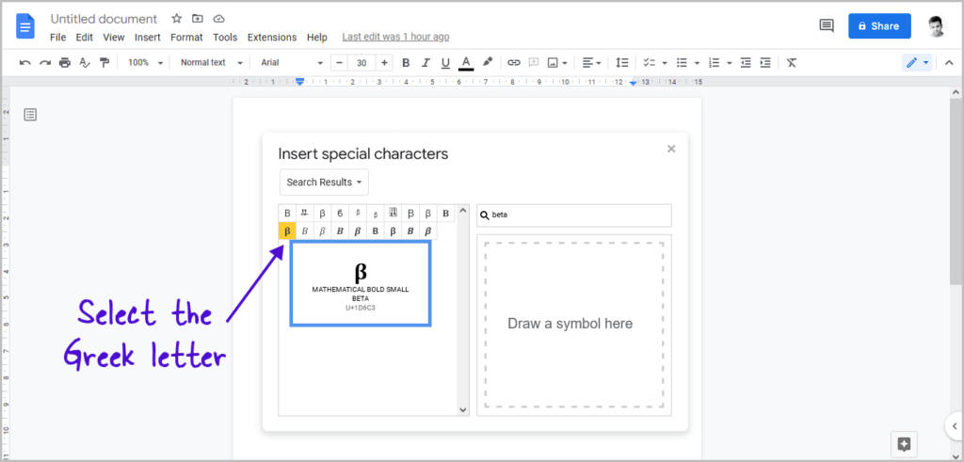The image size is (964, 462).
Task: Run spelling and grammar check icon
Action: pyautogui.click(x=85, y=63)
